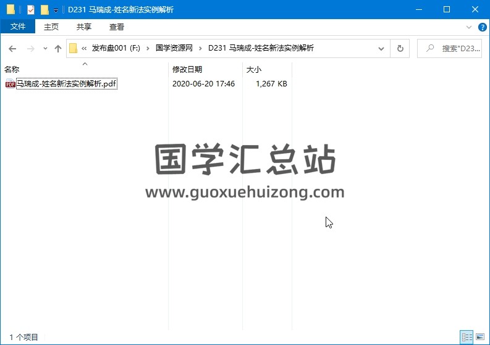Click the Forward navigation arrow
490x345 pixels.
31,49
